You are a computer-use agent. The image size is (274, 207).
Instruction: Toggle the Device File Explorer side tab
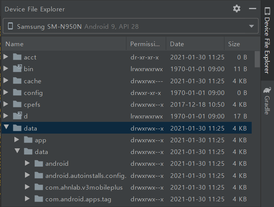(x=267, y=40)
